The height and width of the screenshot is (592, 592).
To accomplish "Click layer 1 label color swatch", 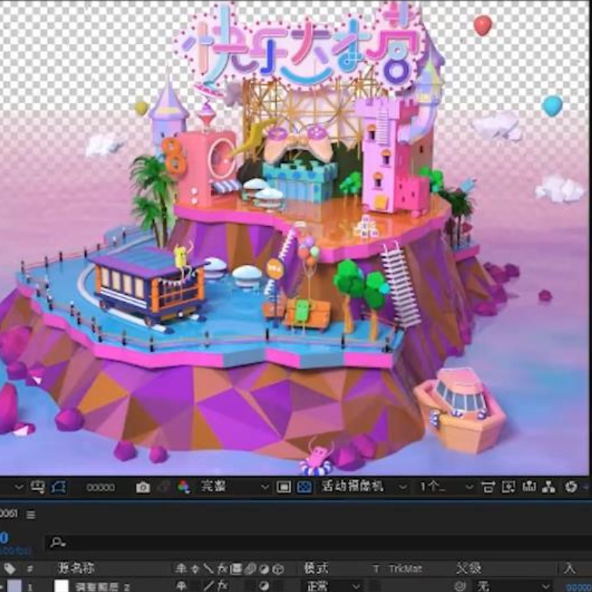I will click(x=15, y=585).
